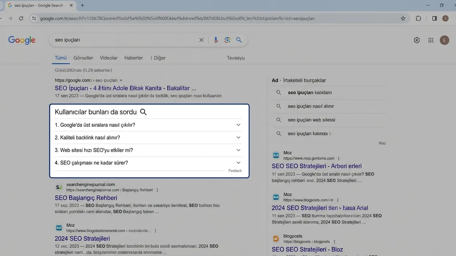Switch to the Görseller tab
456x256 pixels.
tap(83, 58)
